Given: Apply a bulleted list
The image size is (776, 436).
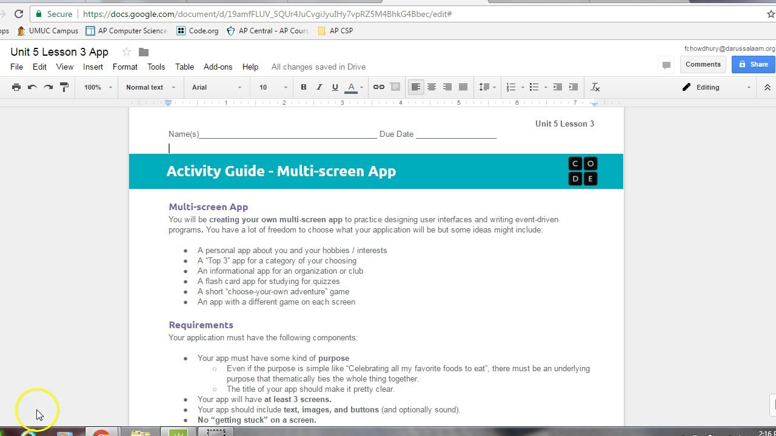Looking at the screenshot, I should pyautogui.click(x=532, y=87).
